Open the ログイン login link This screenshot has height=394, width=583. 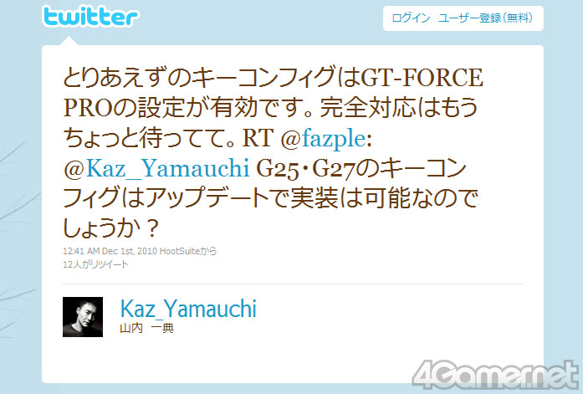click(411, 18)
